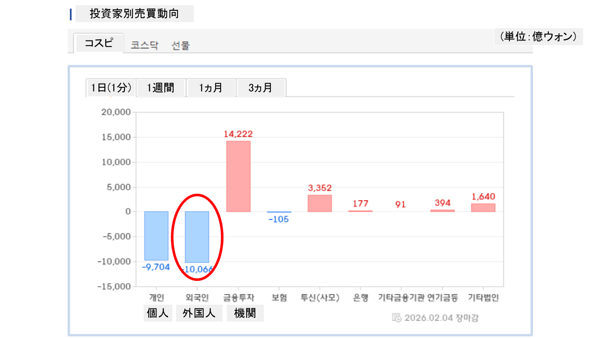Select the 1日(1分) period tab
This screenshot has height=338, width=601.
click(x=111, y=88)
